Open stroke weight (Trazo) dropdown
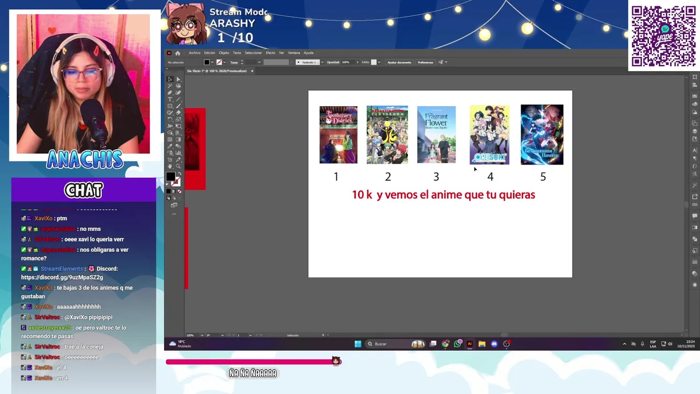Screen dimensions: 700x394 coord(259,62)
